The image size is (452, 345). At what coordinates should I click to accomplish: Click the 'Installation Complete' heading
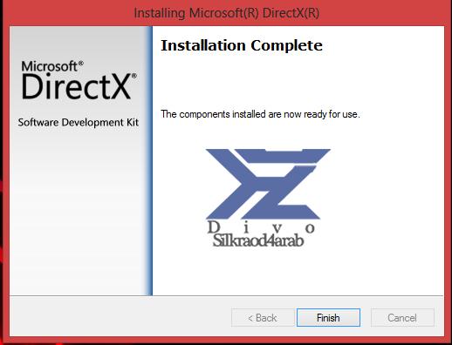(242, 45)
